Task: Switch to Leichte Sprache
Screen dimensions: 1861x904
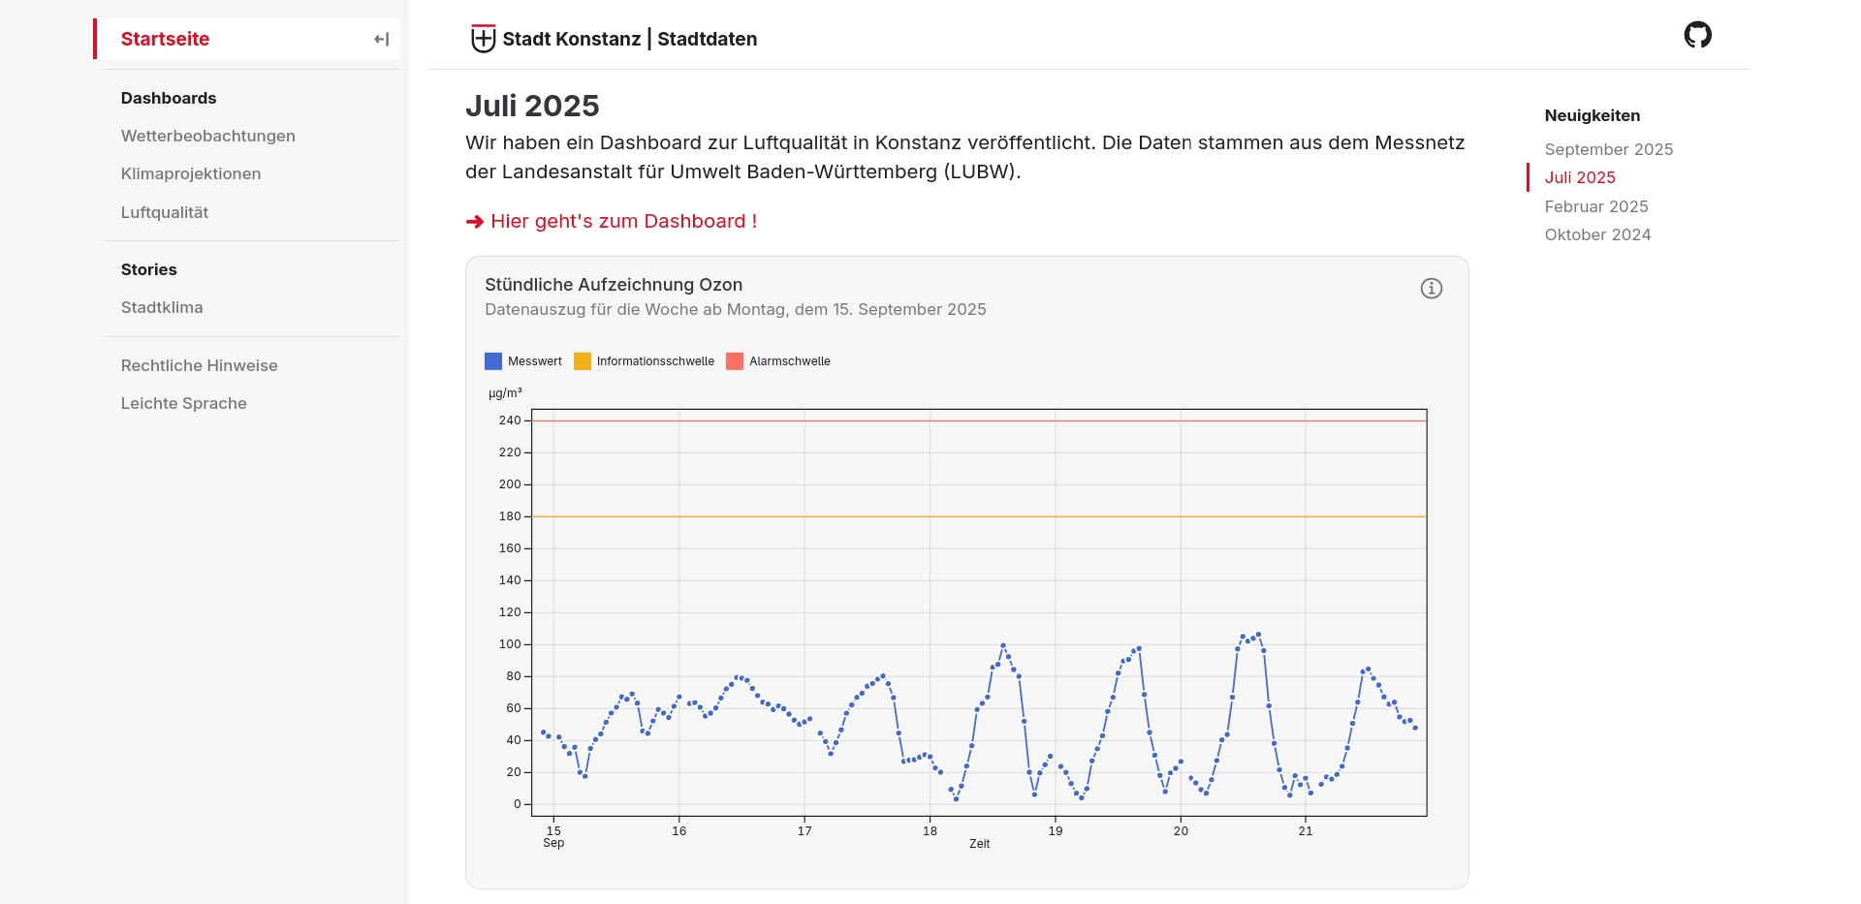Action: (183, 404)
